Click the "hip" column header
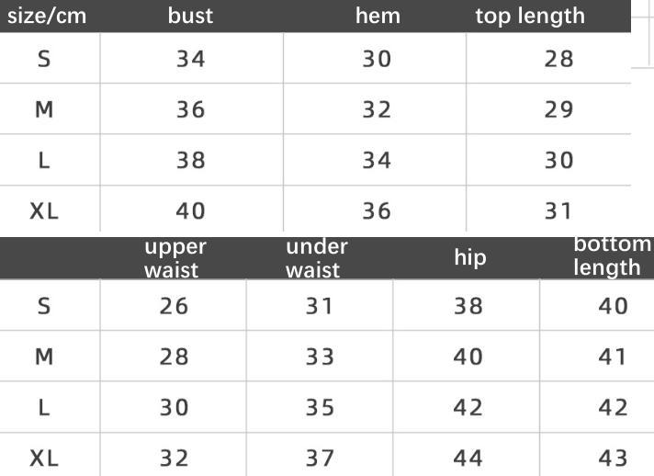 coord(469,257)
